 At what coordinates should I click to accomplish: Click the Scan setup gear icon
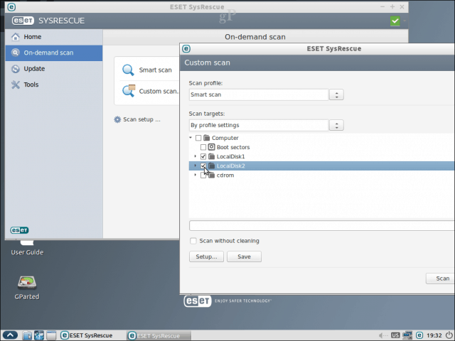coord(117,119)
